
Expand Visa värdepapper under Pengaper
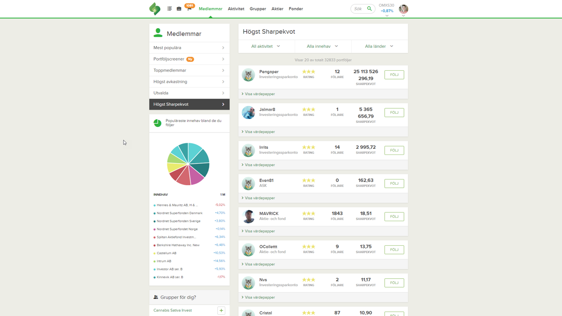259,94
